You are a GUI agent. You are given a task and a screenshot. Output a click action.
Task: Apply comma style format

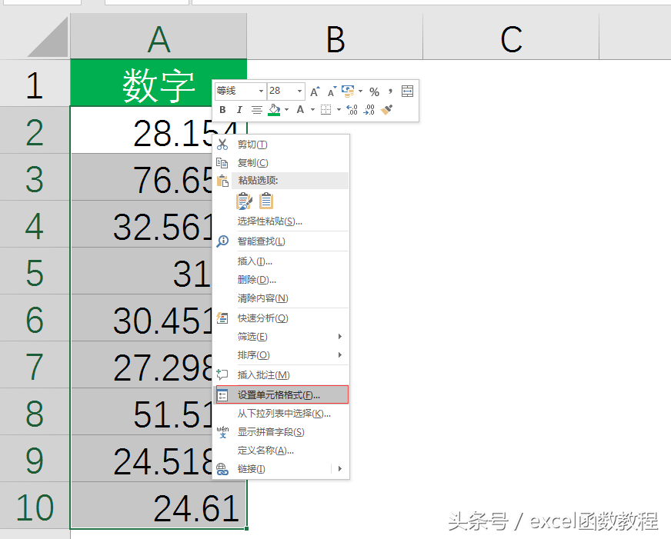point(390,91)
